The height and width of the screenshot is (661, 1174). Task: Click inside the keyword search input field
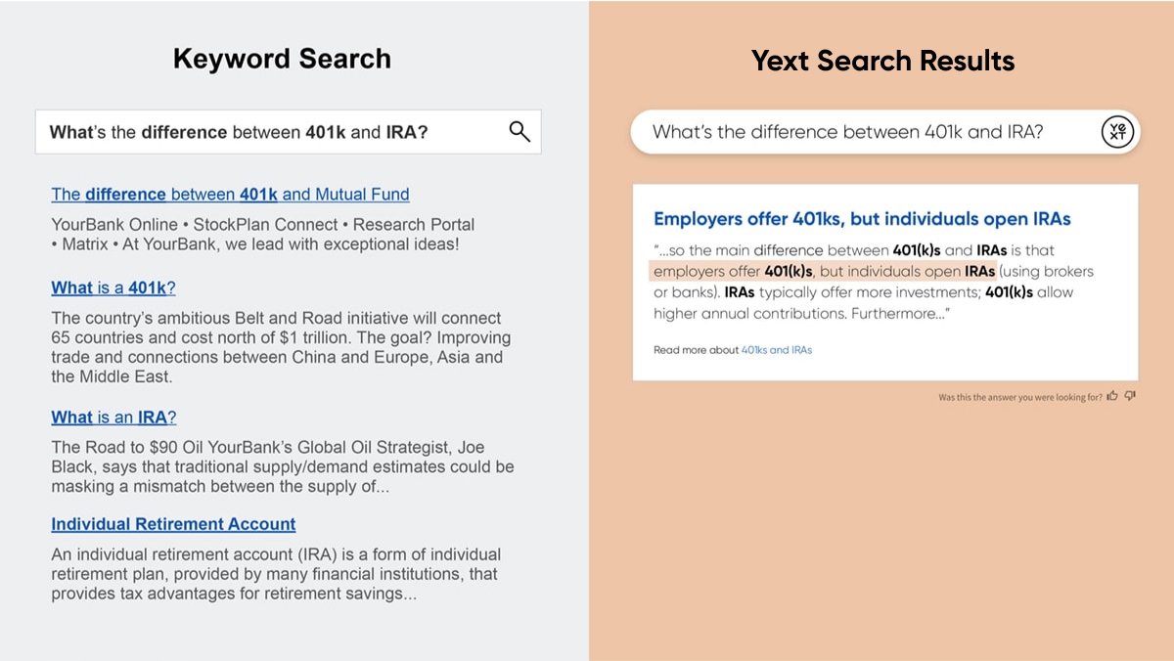coord(288,132)
